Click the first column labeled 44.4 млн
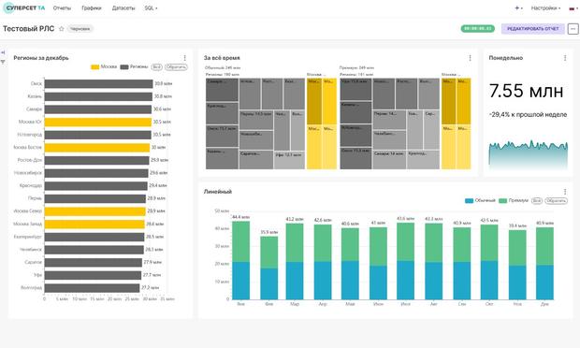The height and width of the screenshot is (348, 580). click(x=240, y=260)
